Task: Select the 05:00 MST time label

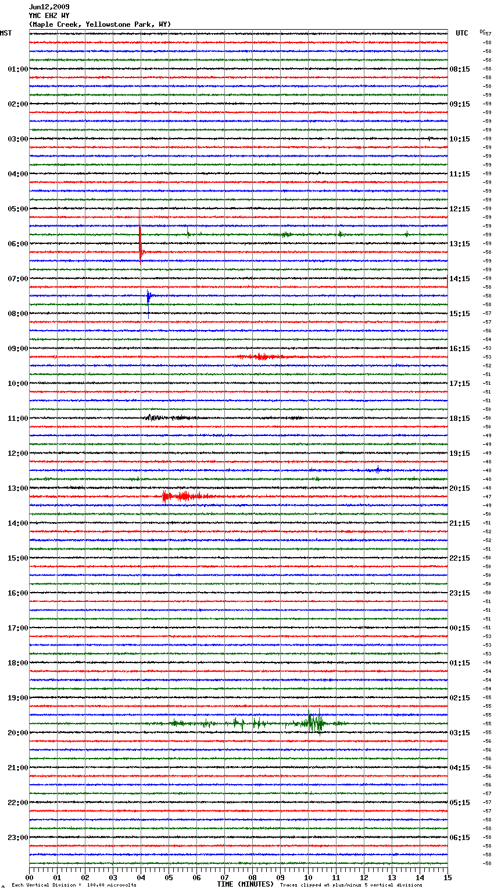Action: 18,209
